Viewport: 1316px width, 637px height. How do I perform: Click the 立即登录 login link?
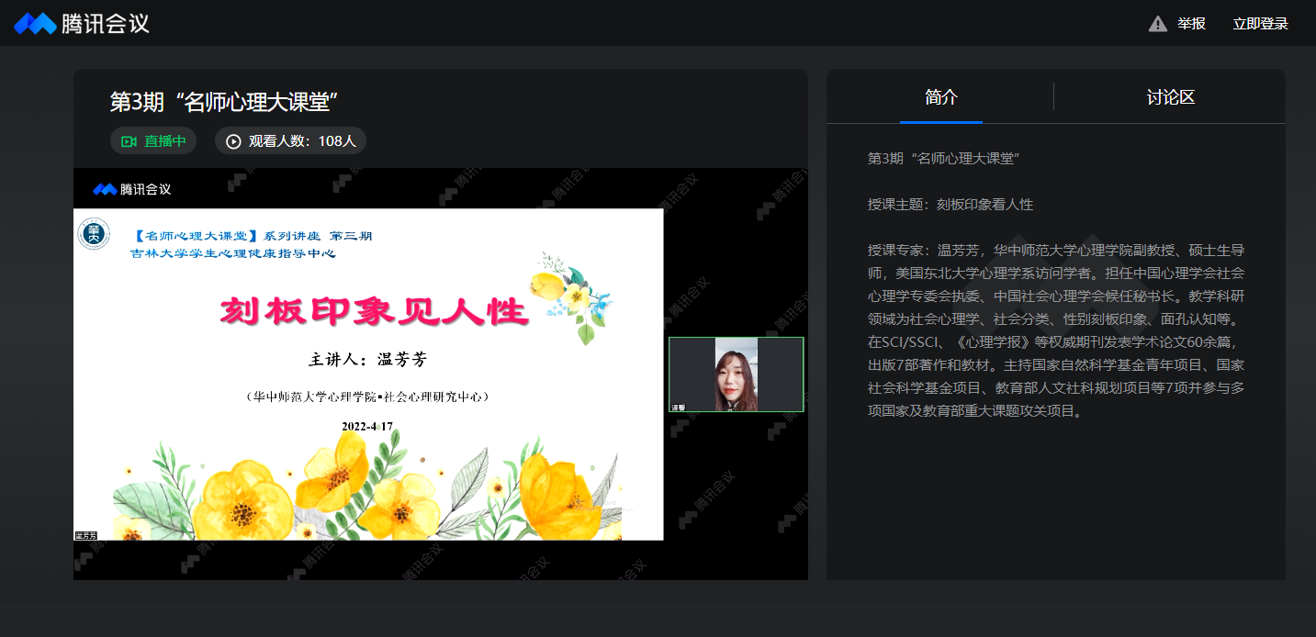click(x=1260, y=24)
